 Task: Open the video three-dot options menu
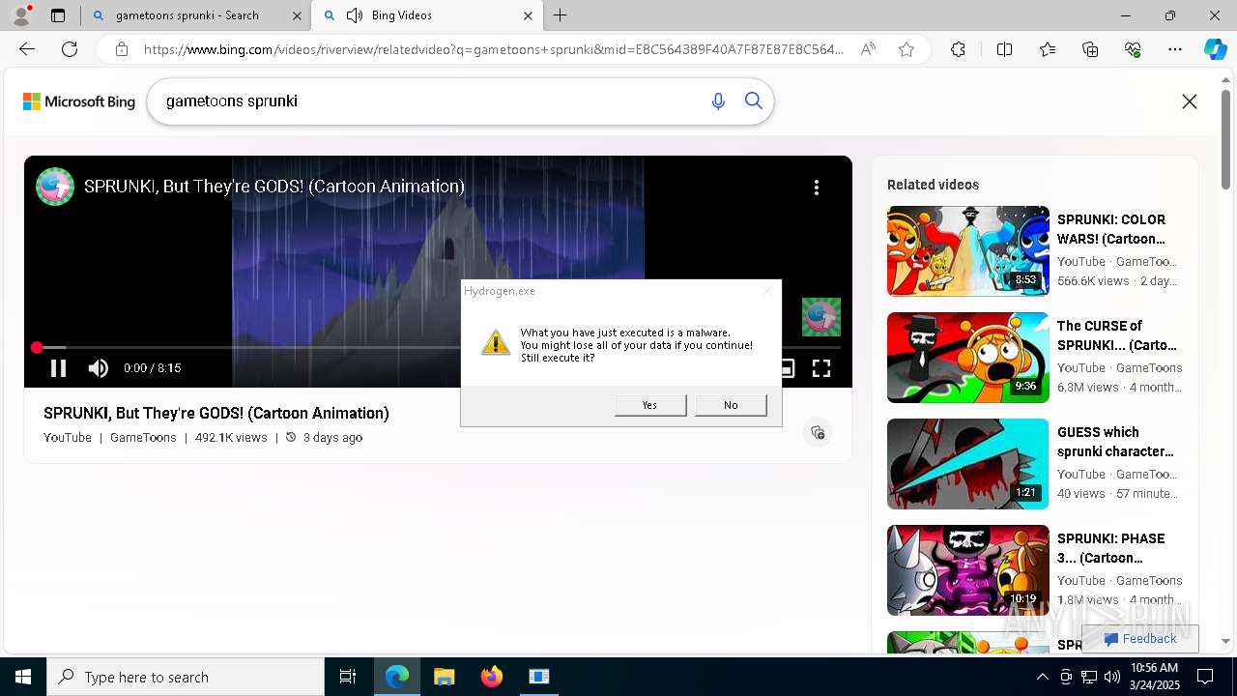pos(817,188)
